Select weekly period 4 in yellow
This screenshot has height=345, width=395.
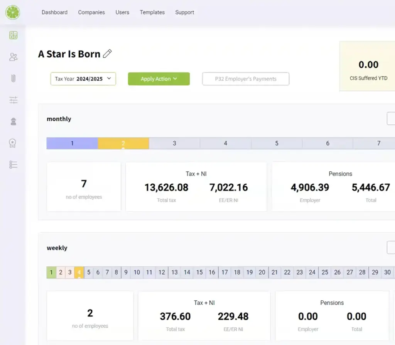click(79, 272)
